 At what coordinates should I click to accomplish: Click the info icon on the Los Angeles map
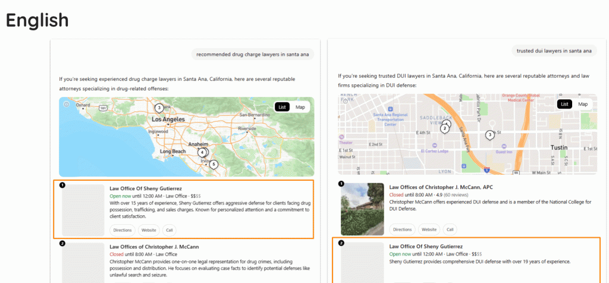pyautogui.click(x=67, y=105)
